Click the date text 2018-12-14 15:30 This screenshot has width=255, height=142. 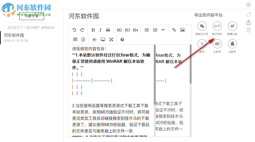point(16,41)
